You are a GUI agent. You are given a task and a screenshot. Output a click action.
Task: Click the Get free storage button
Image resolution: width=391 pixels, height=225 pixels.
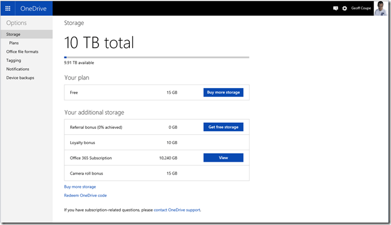click(x=223, y=127)
